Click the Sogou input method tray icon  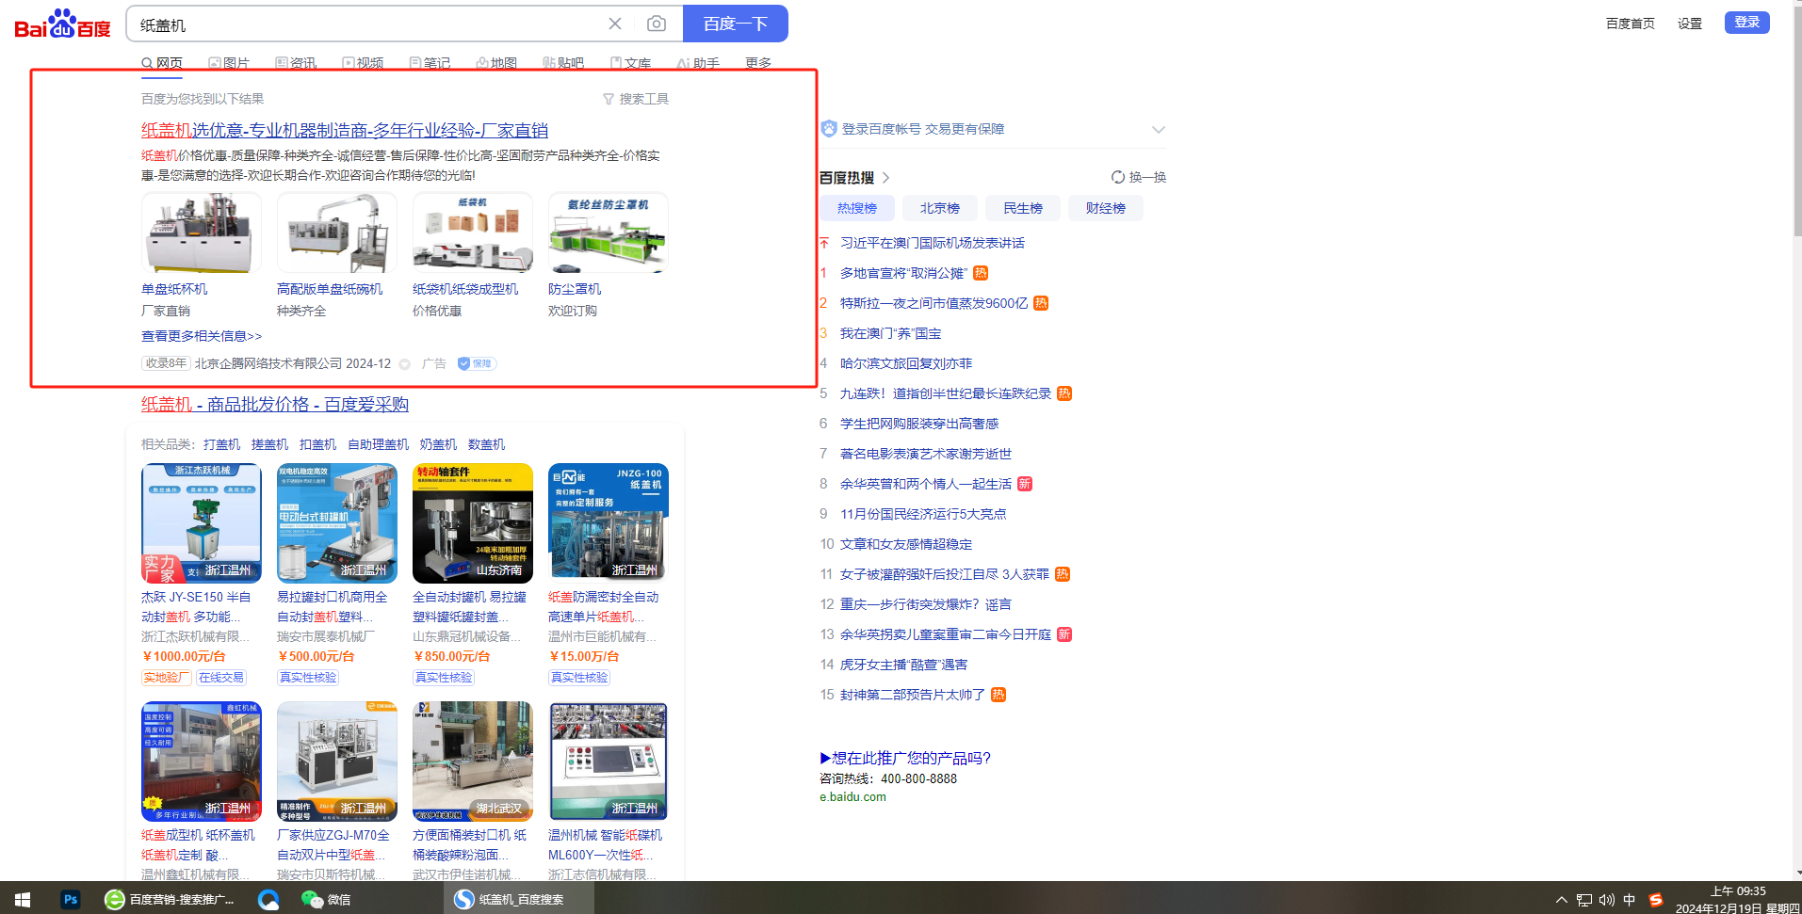tap(1655, 899)
